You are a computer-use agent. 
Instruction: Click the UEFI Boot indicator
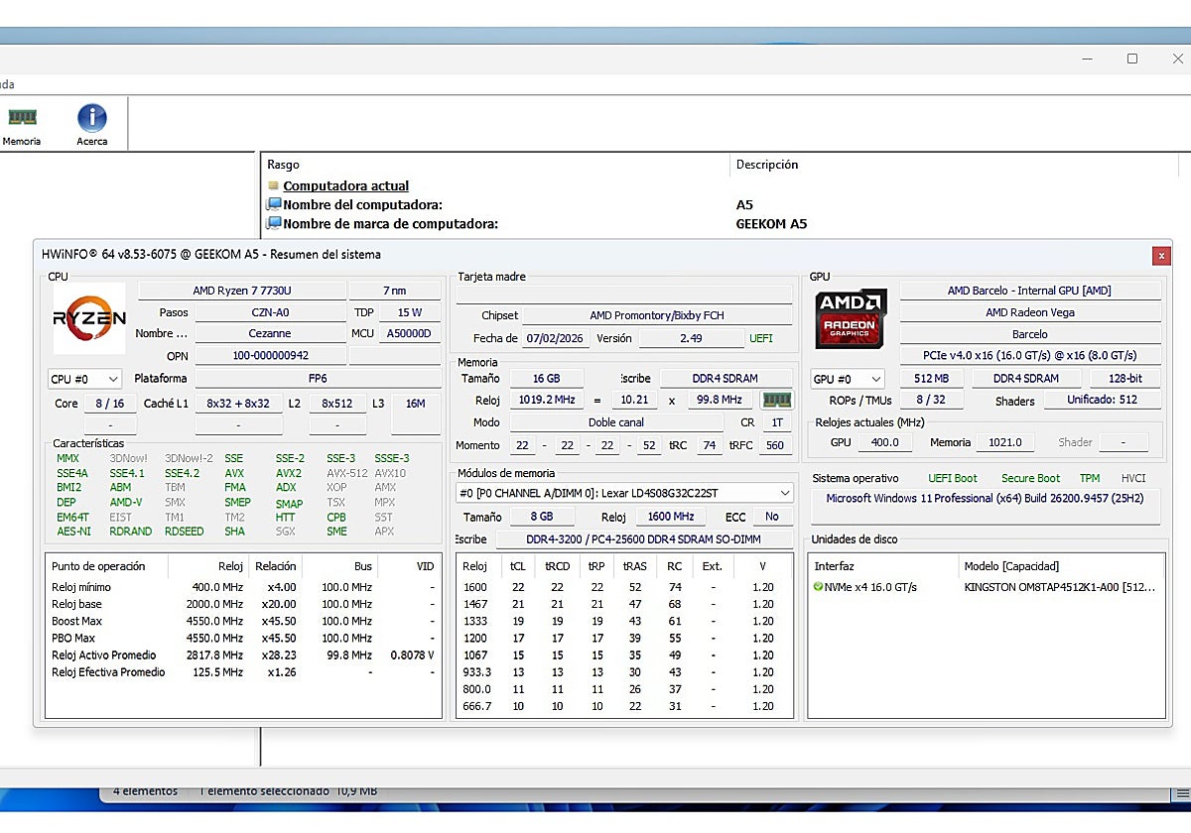(953, 478)
